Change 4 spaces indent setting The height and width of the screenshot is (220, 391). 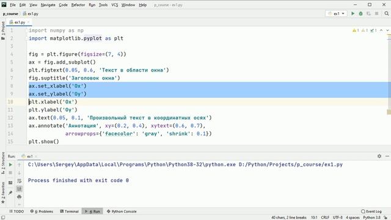[x=353, y=218]
